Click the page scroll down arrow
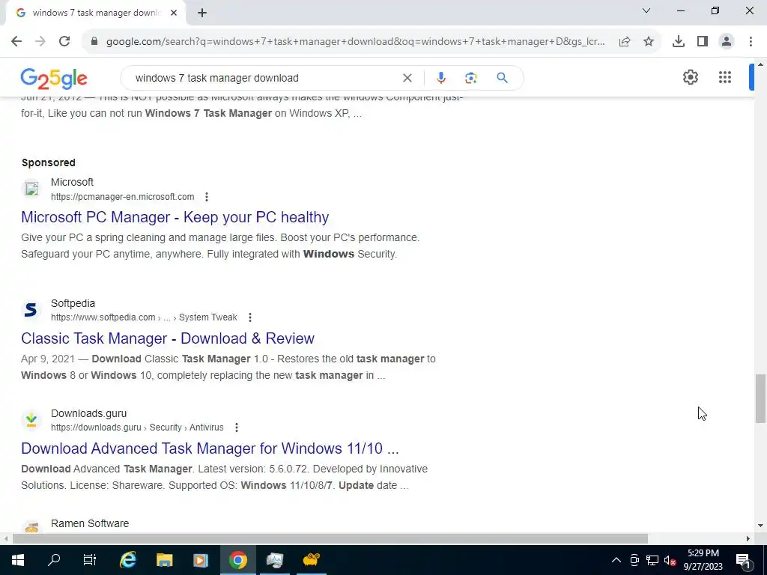This screenshot has height=575, width=767. [760, 526]
